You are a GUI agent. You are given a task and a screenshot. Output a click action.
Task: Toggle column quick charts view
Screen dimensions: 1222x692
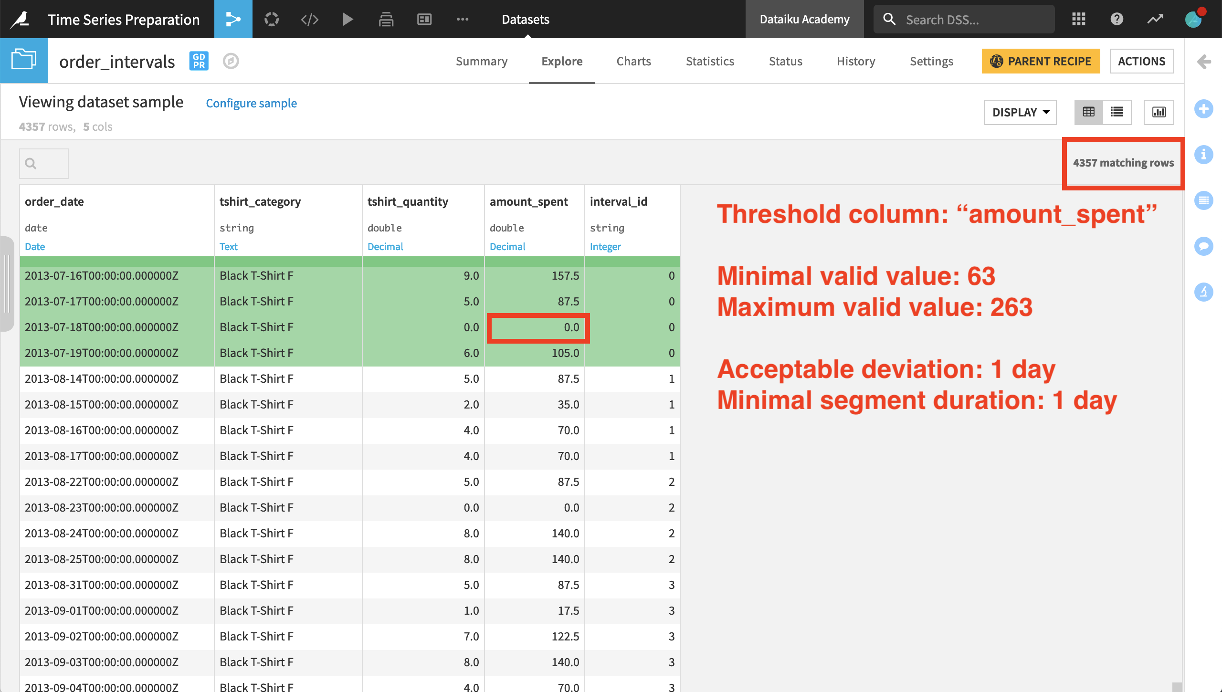point(1159,112)
